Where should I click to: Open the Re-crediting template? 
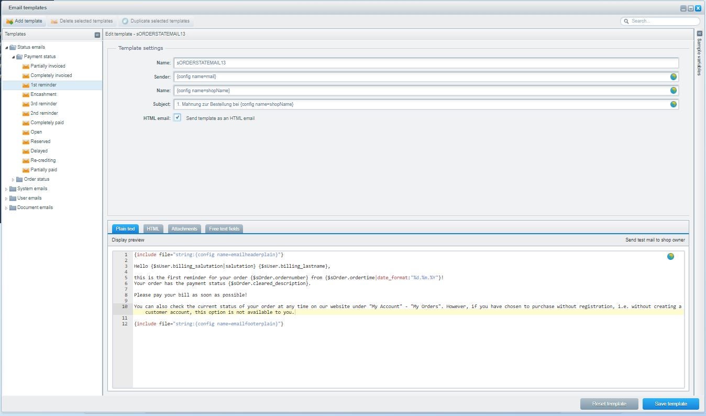43,160
